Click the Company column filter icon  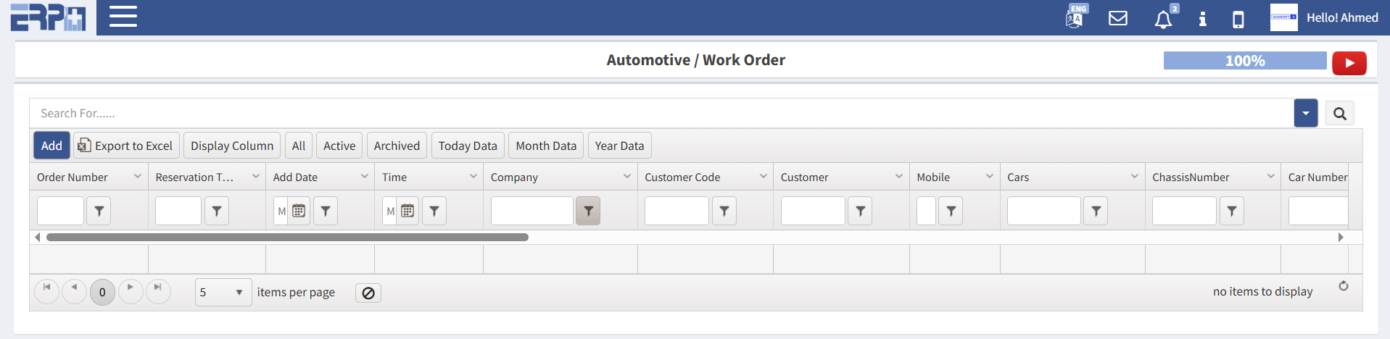588,212
